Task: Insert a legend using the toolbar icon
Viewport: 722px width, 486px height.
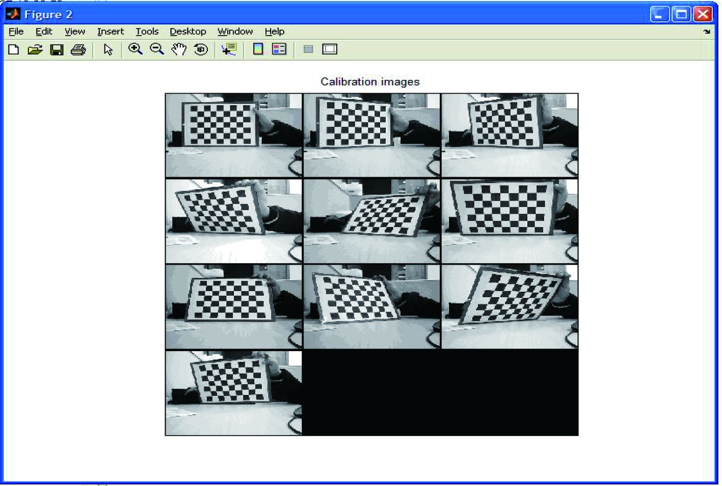Action: click(279, 49)
